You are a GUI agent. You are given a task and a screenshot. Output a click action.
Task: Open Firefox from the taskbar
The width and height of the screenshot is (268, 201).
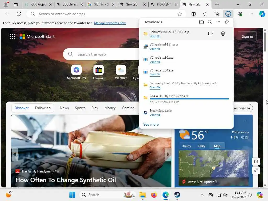[x=154, y=195]
